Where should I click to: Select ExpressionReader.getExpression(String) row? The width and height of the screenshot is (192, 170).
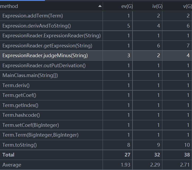click(x=96, y=46)
